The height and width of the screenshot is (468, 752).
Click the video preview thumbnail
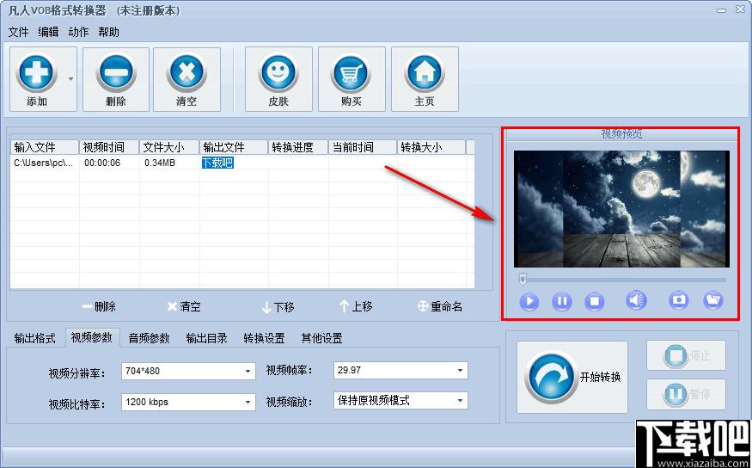[621, 209]
